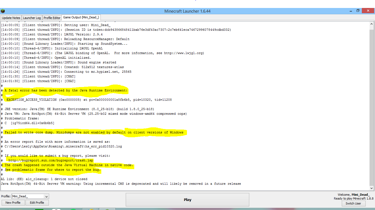The width and height of the screenshot is (375, 210).
Task: Click the line "C [ig75icd64.dll+0x6b6b5]"
Action: click(x=28, y=123)
